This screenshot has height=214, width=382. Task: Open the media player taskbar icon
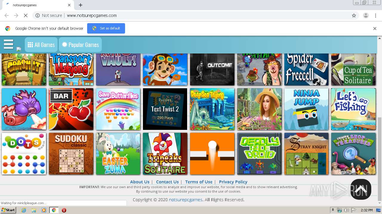(44, 210)
